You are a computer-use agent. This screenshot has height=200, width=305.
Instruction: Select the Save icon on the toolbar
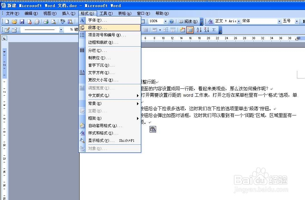[x=21, y=21]
